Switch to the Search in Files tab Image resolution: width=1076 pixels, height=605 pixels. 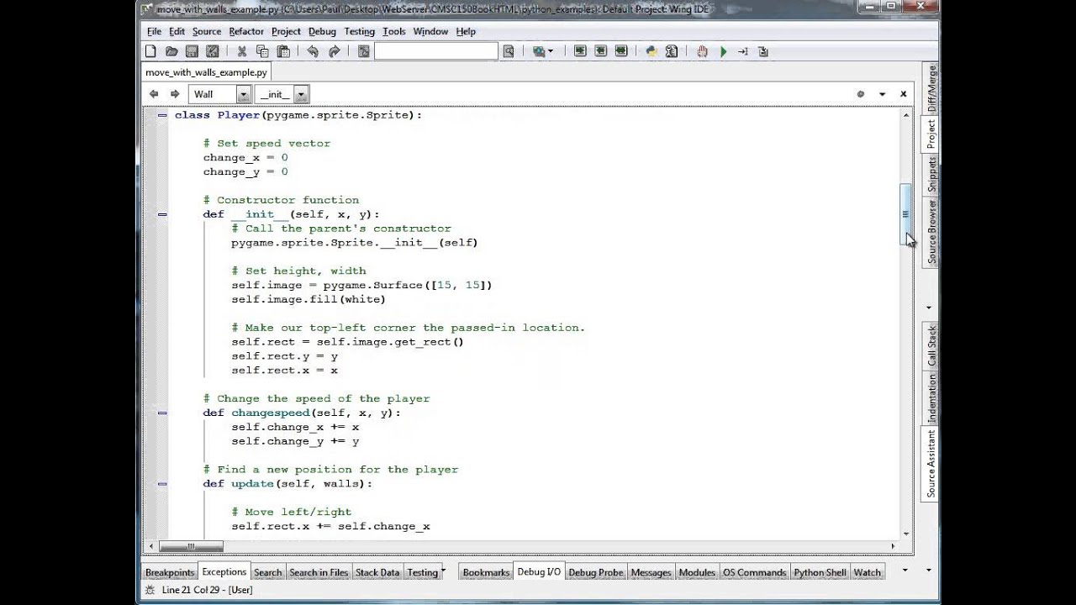(319, 572)
